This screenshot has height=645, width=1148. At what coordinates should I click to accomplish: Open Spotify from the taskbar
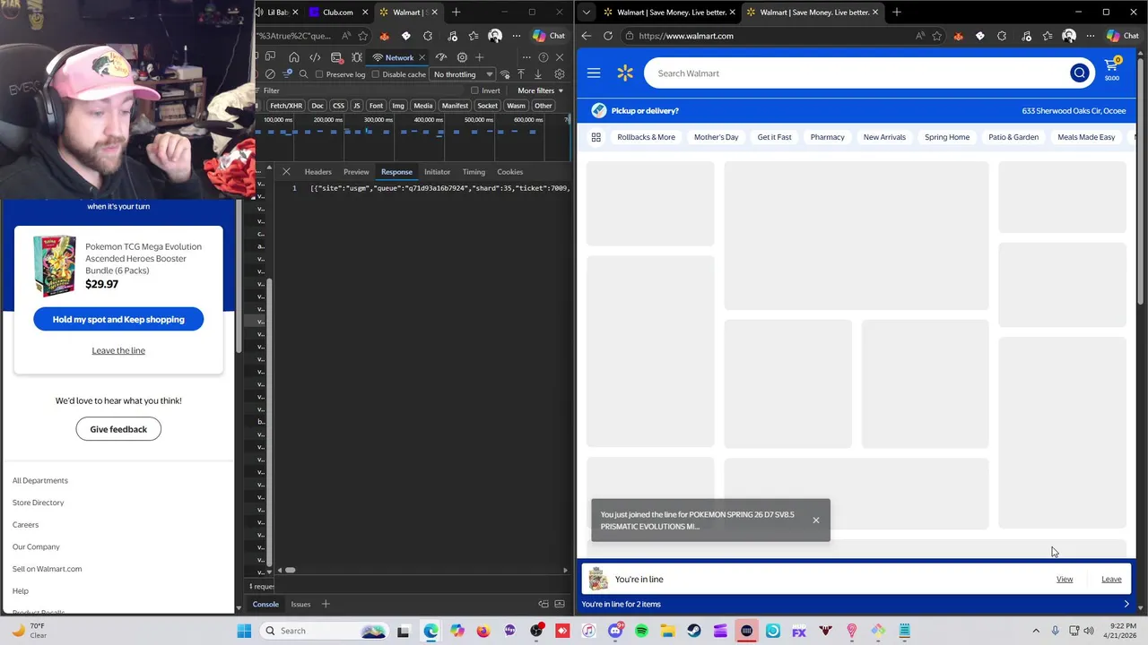pos(641,631)
